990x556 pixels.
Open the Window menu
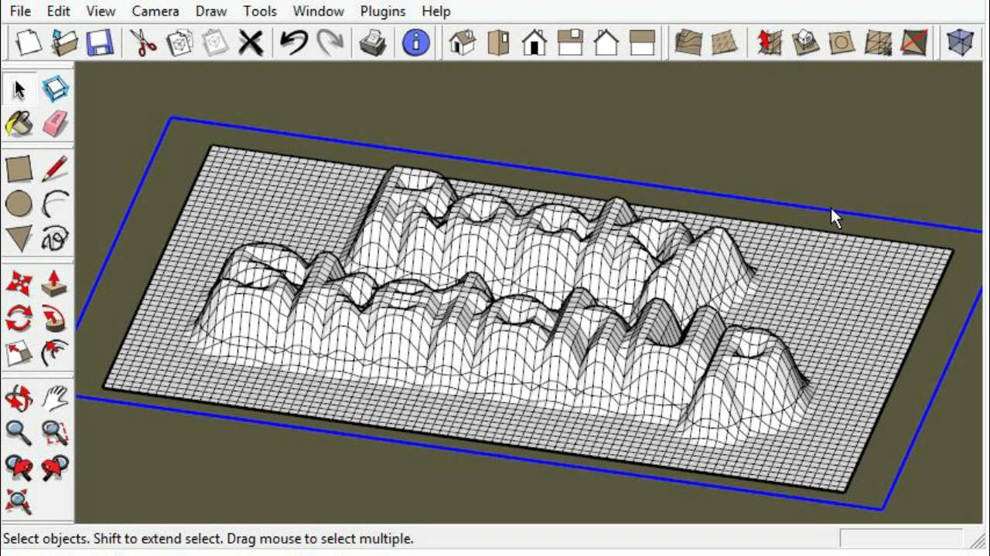(319, 11)
